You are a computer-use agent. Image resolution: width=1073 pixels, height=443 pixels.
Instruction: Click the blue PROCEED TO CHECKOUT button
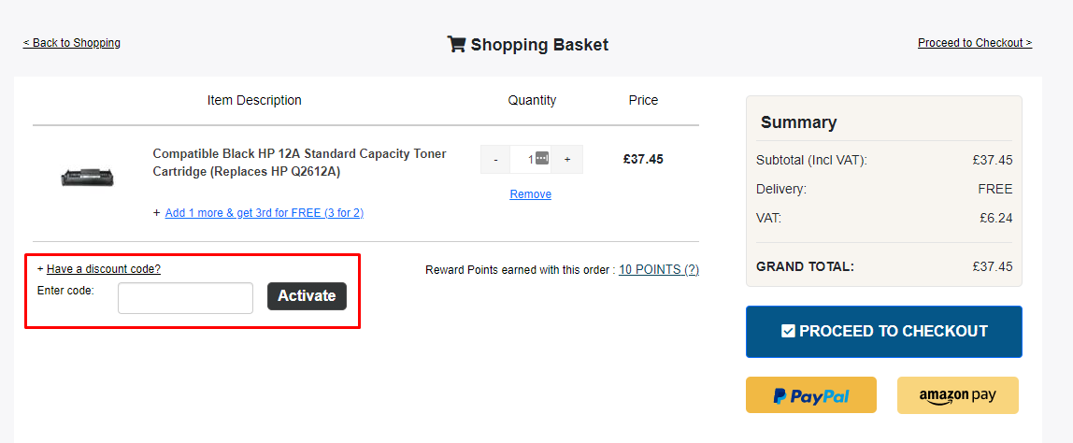point(883,331)
